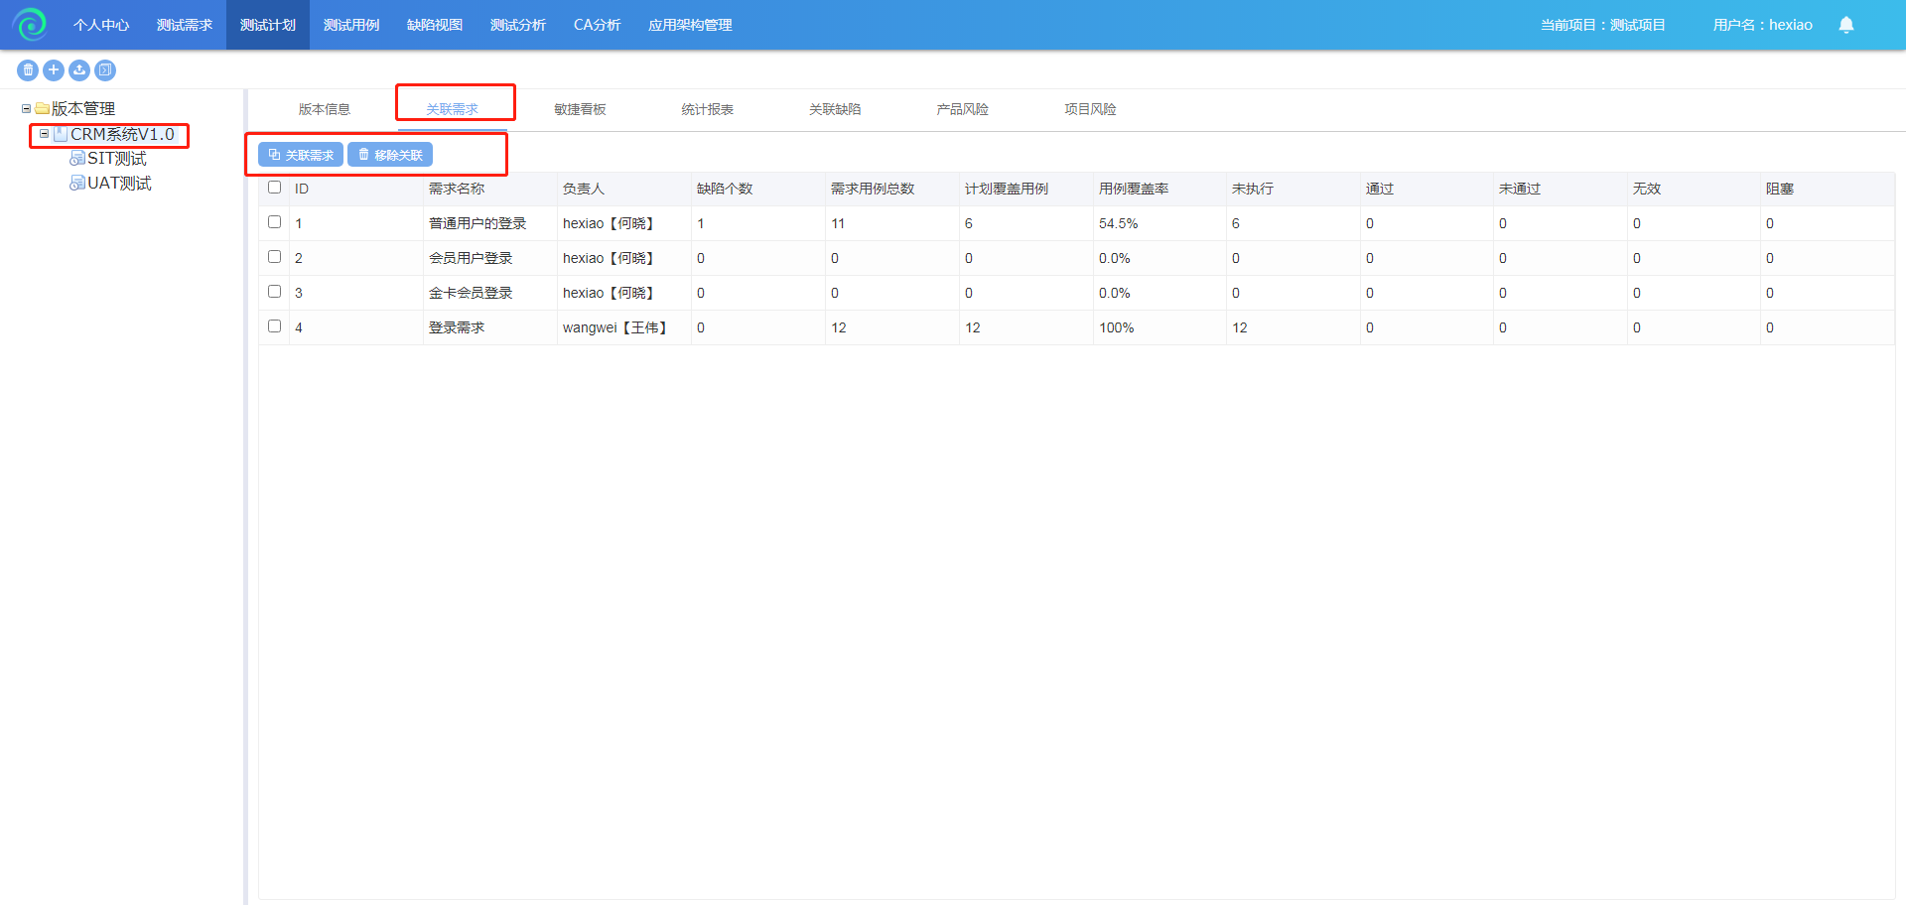Click the plus add icon
Viewport: 1906px width, 905px height.
[54, 70]
